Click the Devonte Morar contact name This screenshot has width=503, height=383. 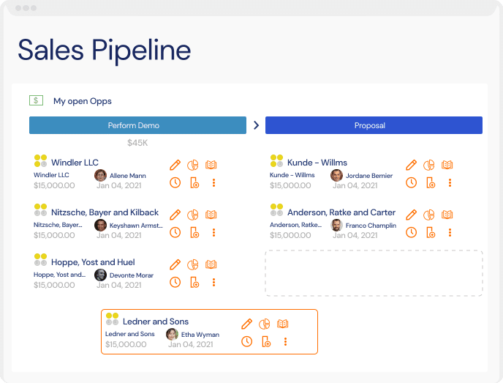(x=132, y=275)
